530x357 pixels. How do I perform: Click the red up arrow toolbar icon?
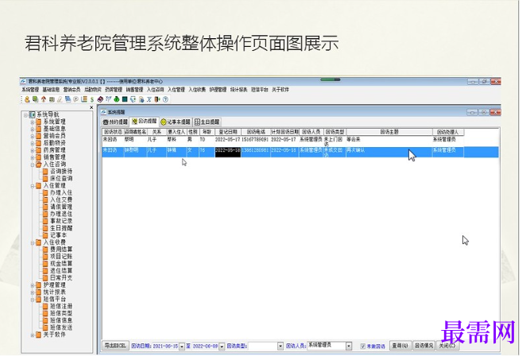tap(44, 99)
